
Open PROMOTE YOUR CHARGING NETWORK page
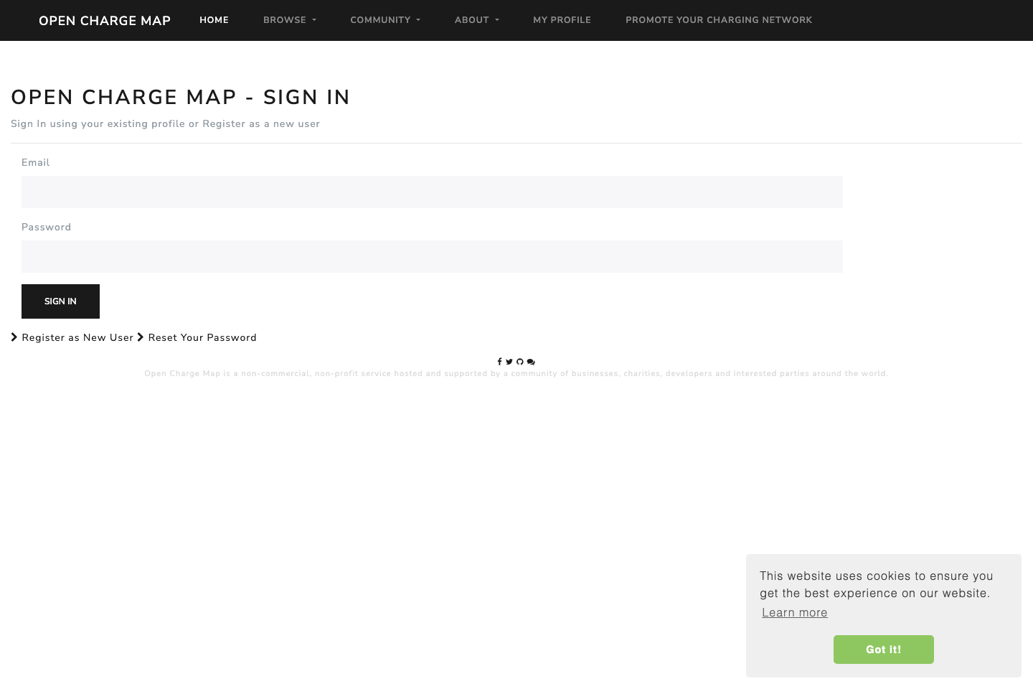click(719, 20)
